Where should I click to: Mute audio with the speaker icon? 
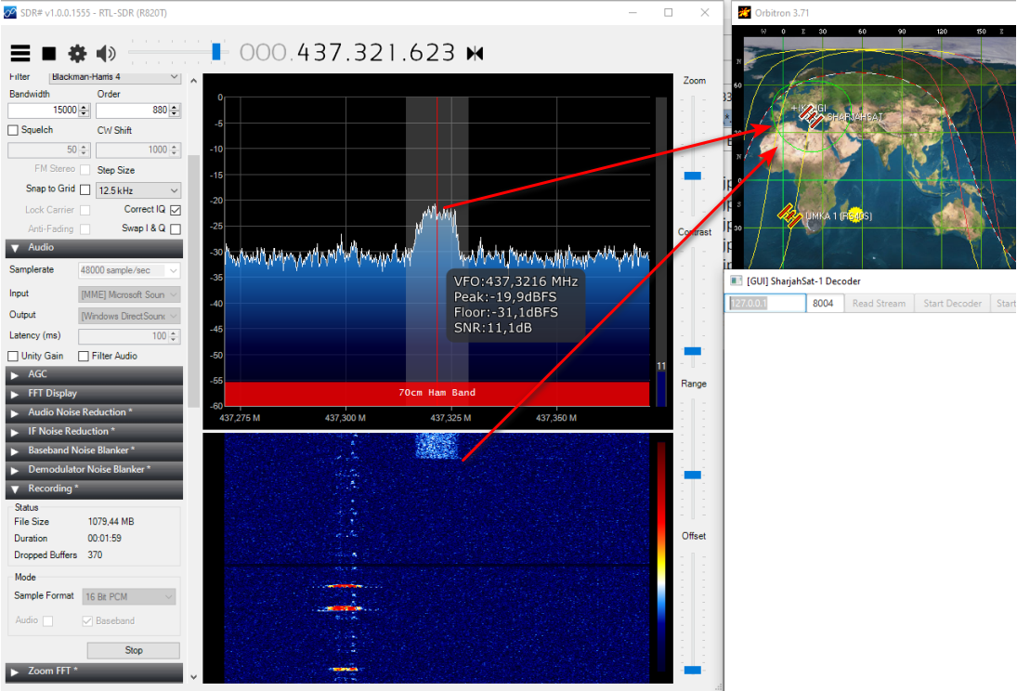point(106,54)
